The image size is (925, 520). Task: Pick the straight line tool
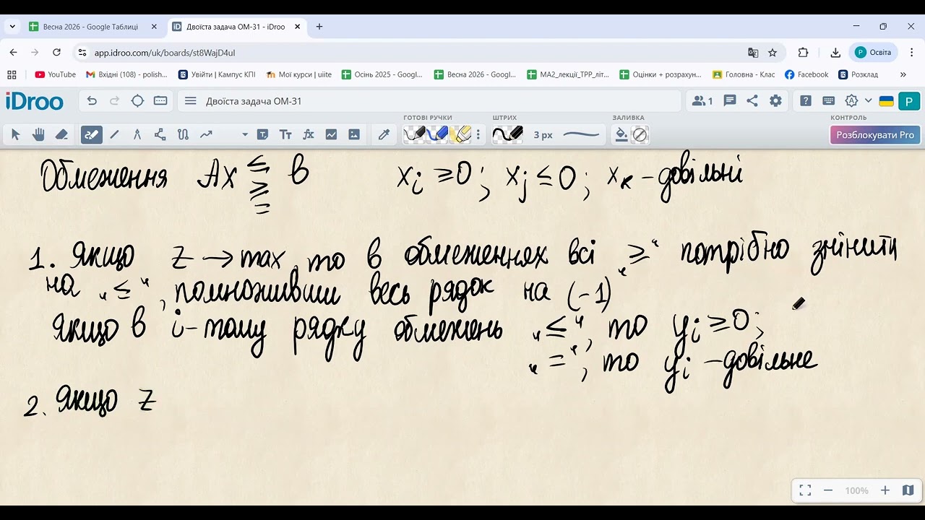click(x=114, y=134)
